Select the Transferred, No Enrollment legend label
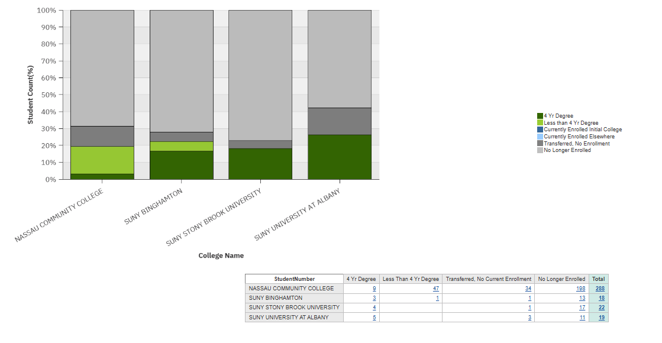The width and height of the screenshot is (662, 343). [577, 144]
